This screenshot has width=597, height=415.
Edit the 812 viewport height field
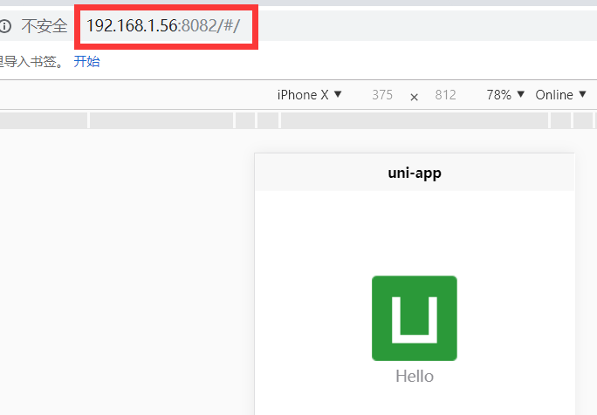[x=445, y=95]
